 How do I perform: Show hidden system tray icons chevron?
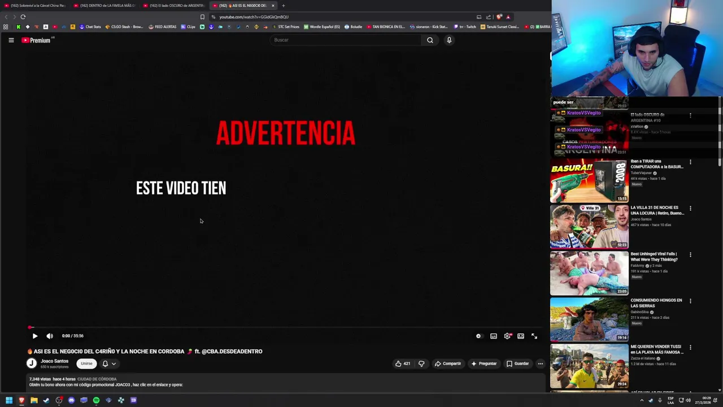[642, 400]
